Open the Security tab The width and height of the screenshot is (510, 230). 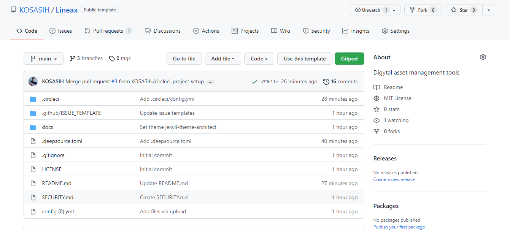point(316,31)
